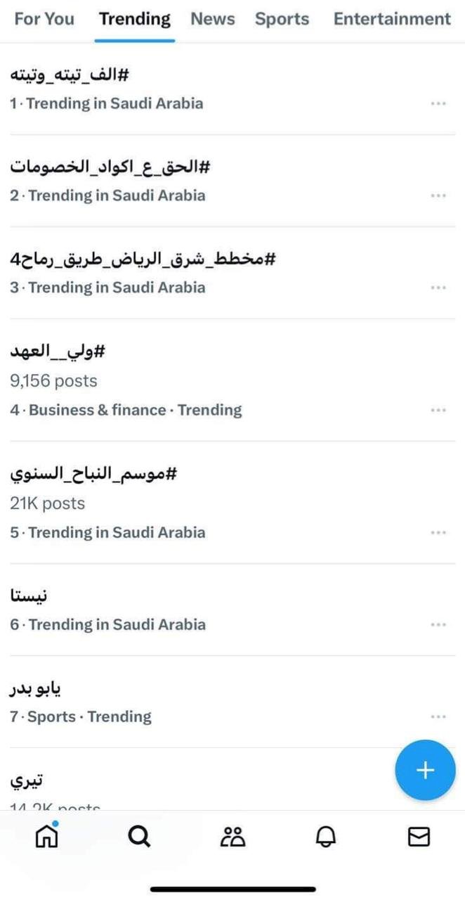Open the Messages envelope icon
465x900 pixels.
(419, 836)
